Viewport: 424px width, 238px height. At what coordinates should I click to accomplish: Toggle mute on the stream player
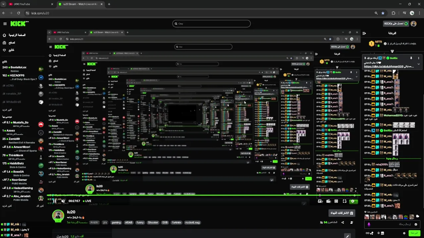point(63,201)
